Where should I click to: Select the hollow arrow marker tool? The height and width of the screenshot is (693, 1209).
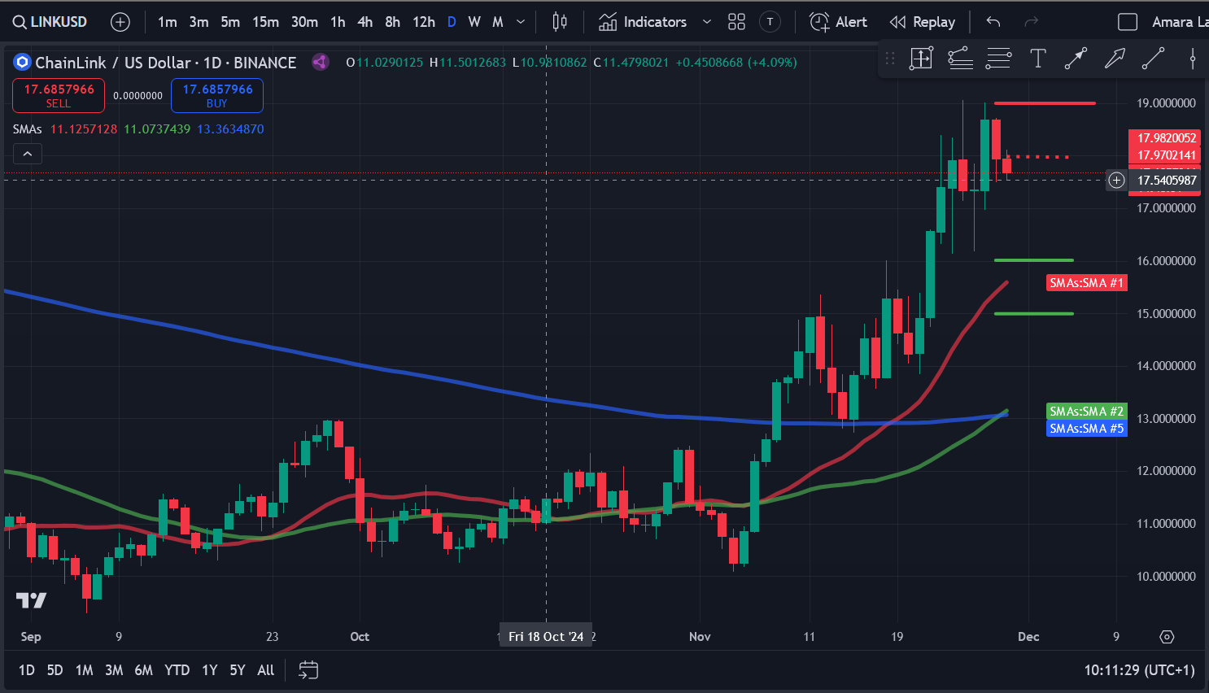coord(1115,58)
